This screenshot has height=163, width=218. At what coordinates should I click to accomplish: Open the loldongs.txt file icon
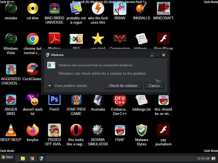tap(141, 100)
